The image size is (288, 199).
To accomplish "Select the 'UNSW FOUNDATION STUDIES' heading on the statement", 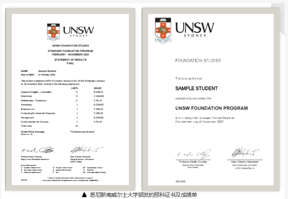I will click(70, 45).
